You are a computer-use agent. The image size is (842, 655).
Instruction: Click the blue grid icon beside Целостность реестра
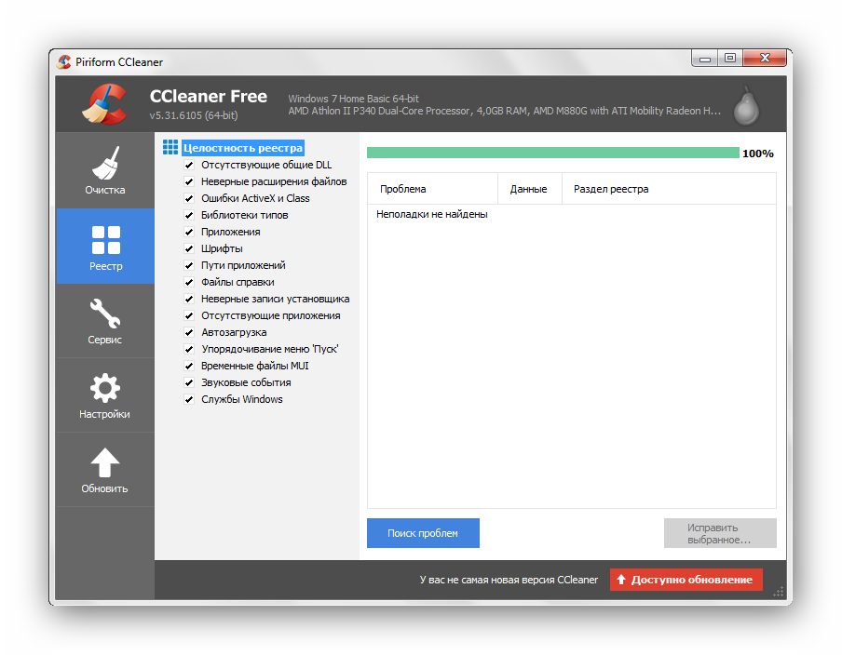[170, 148]
